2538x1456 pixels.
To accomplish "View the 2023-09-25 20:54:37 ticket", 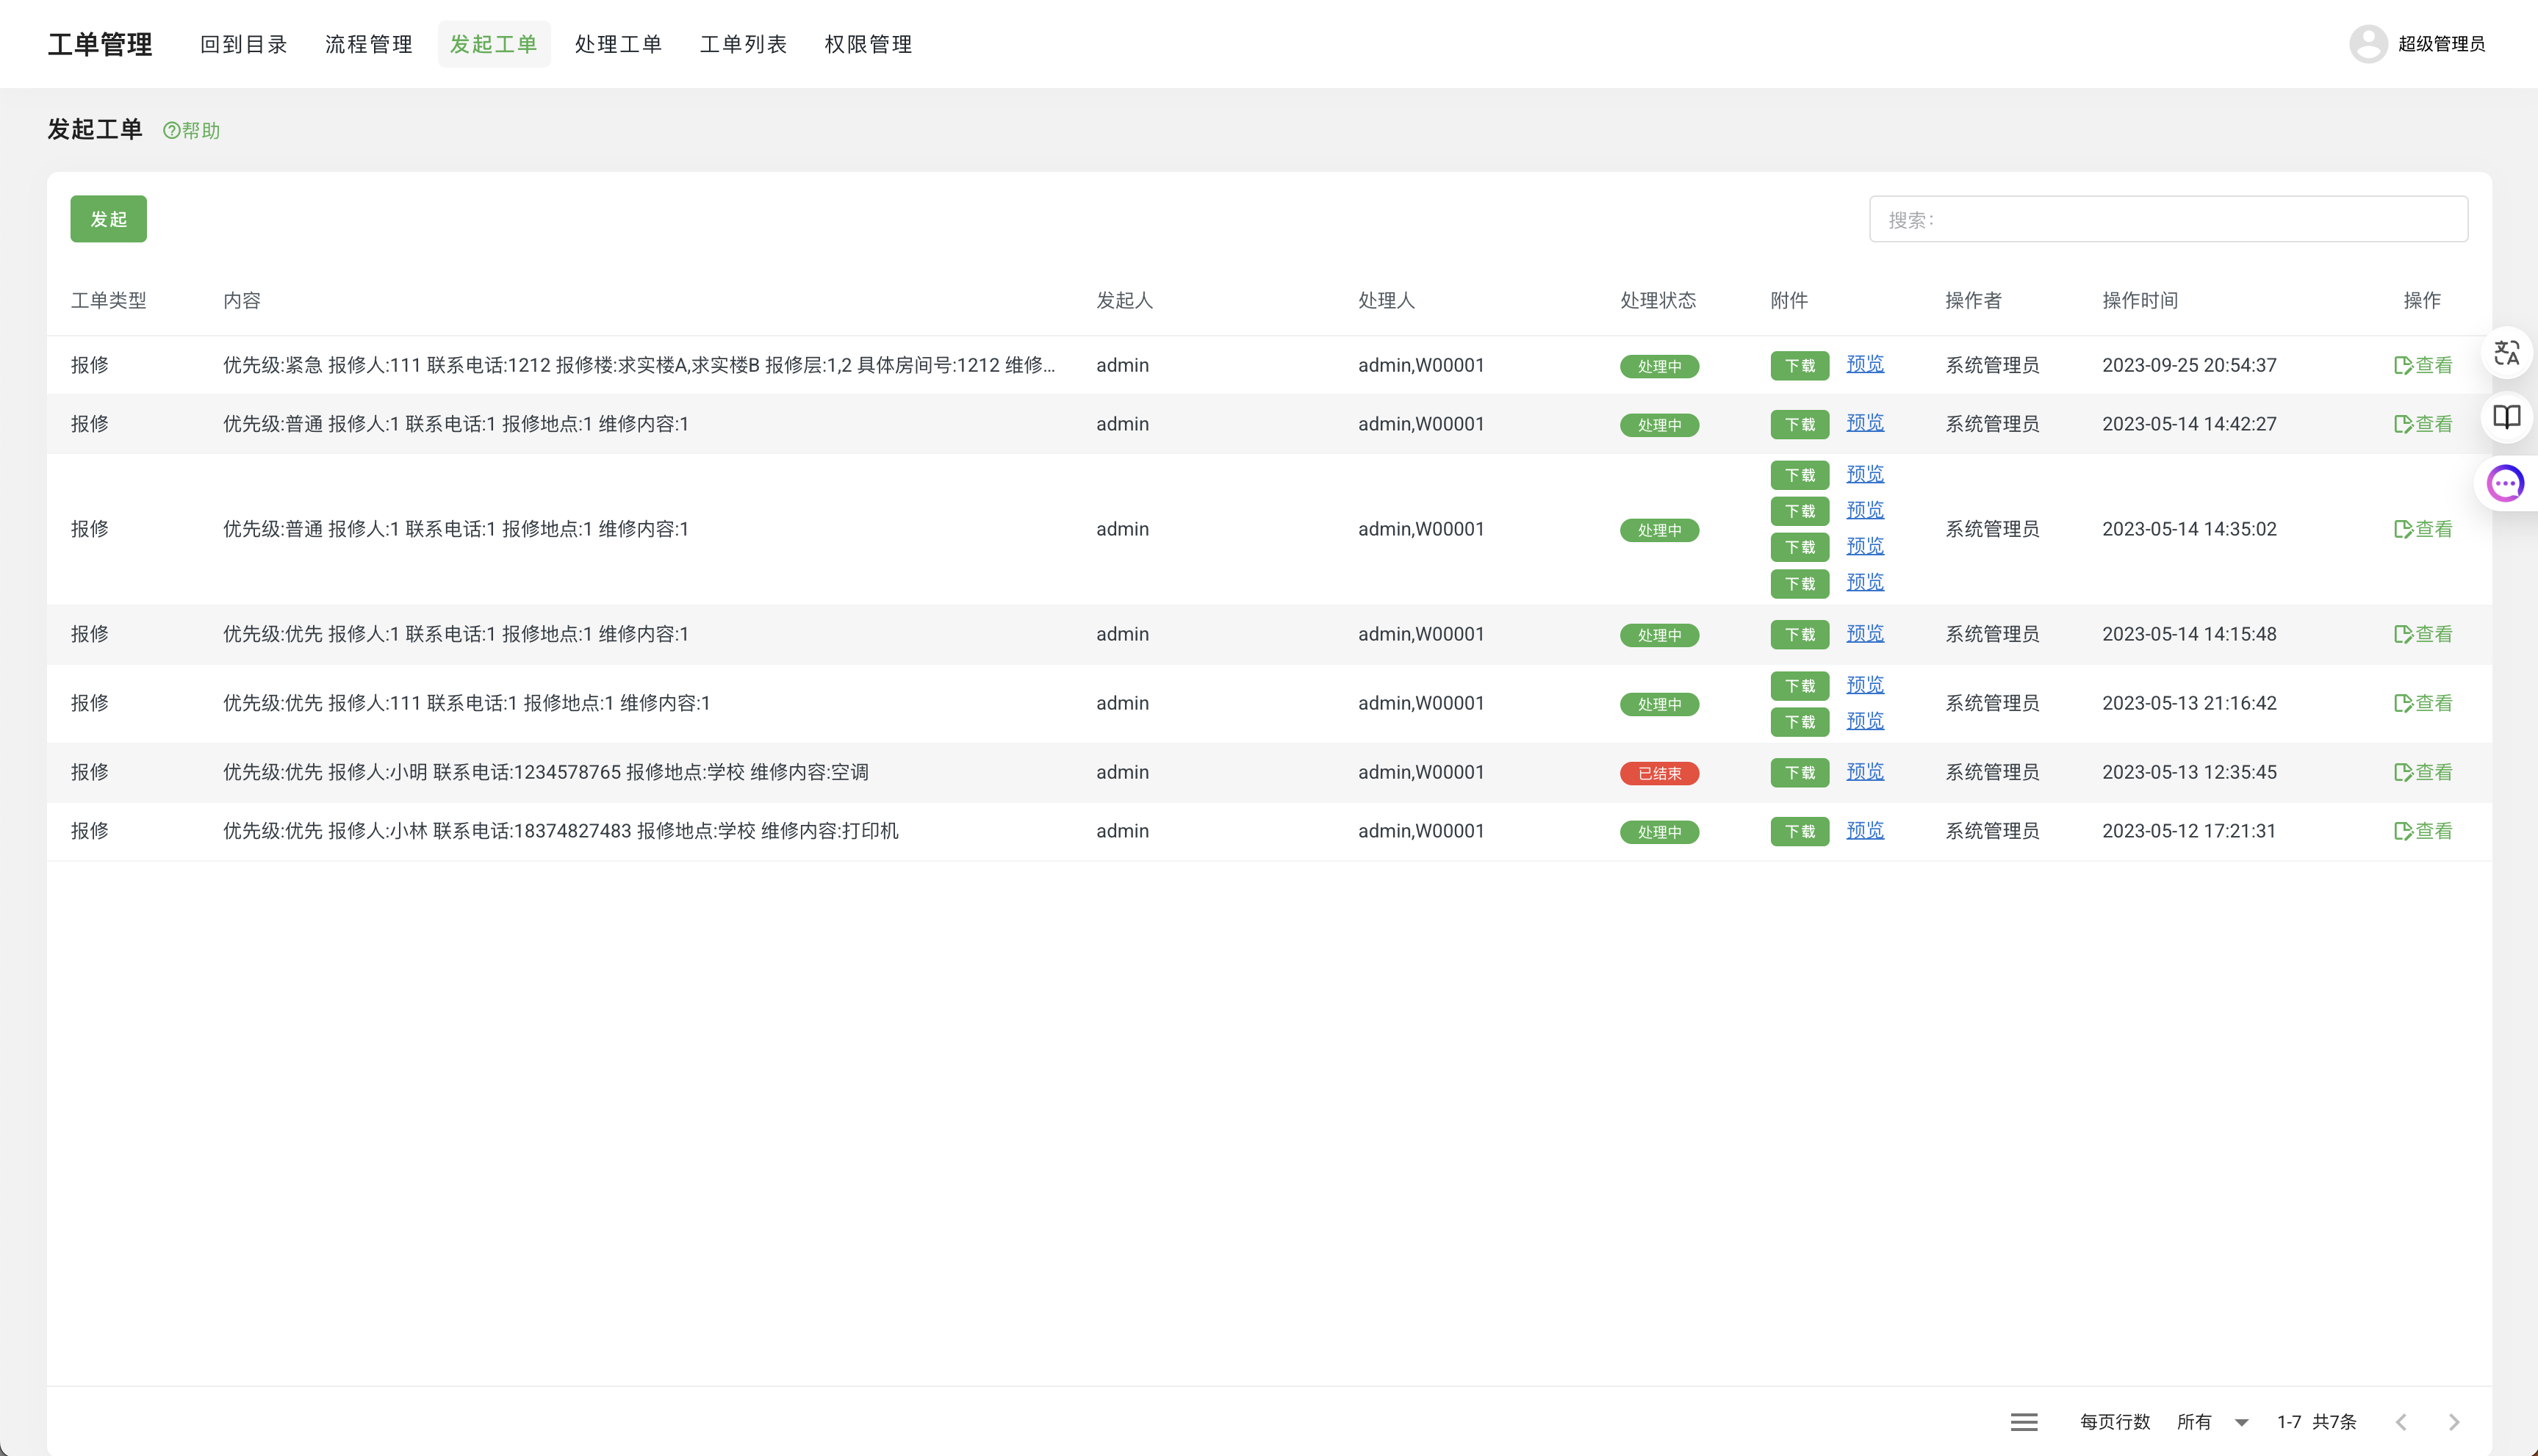I will pos(2423,365).
